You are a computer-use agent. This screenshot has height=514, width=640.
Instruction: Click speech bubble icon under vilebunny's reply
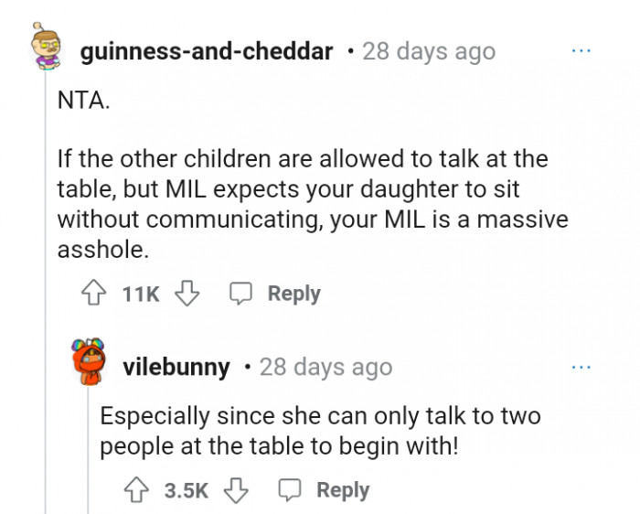click(291, 490)
